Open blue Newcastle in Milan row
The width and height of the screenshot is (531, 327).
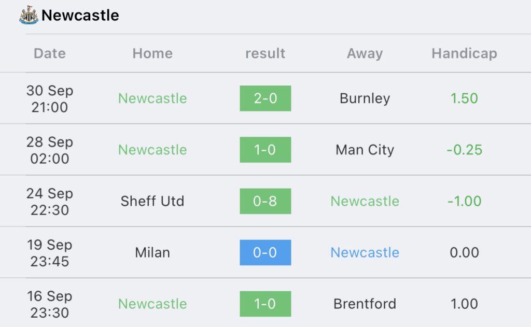tap(365, 252)
